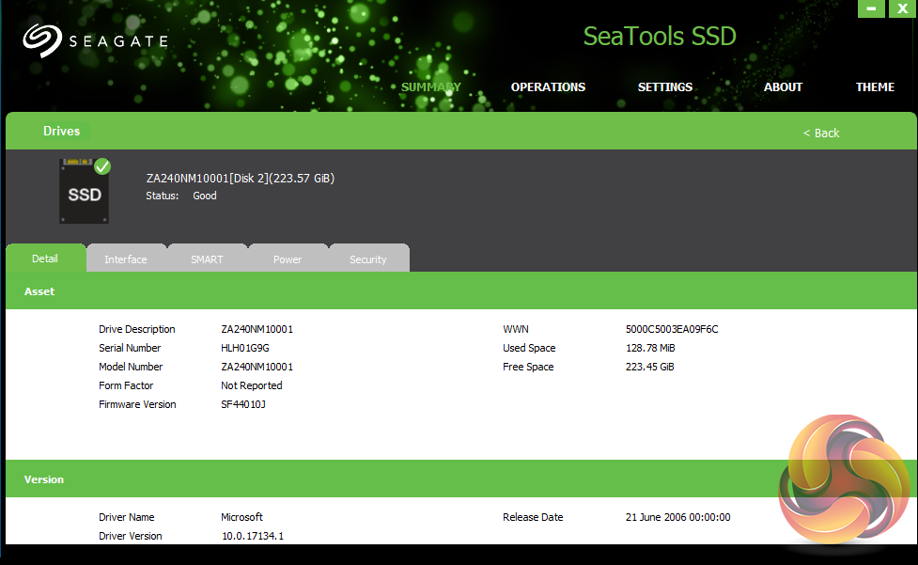The height and width of the screenshot is (565, 918).
Task: Select the SSD drive icon
Action: [84, 192]
